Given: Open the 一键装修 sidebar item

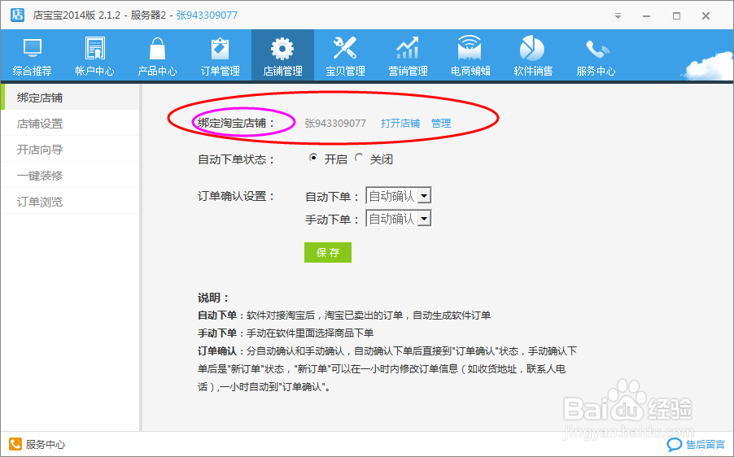Looking at the screenshot, I should 70,176.
